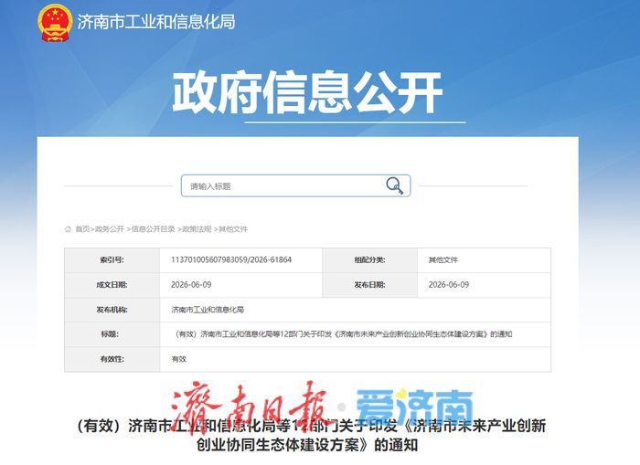640x465 pixels.
Task: Open 信息公开目录 breadcrumb link
Action: pyautogui.click(x=153, y=229)
